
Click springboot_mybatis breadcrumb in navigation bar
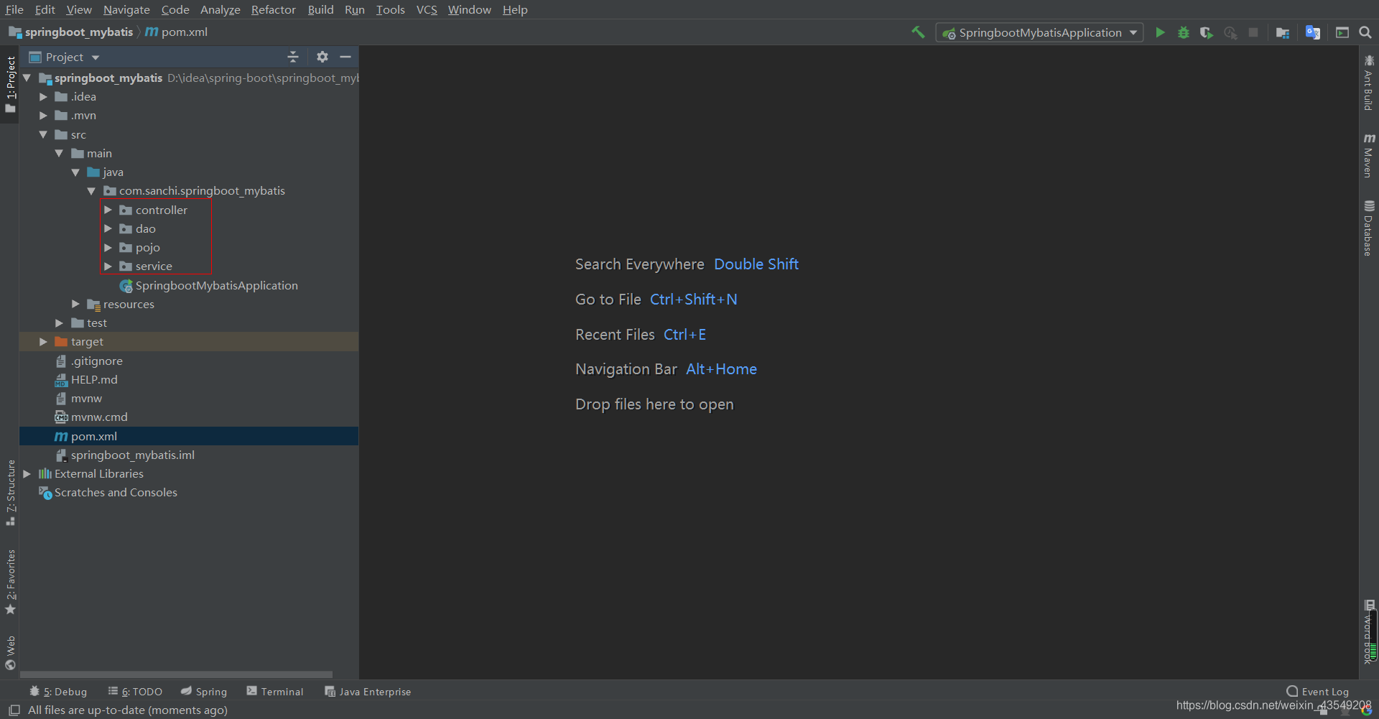pyautogui.click(x=78, y=32)
